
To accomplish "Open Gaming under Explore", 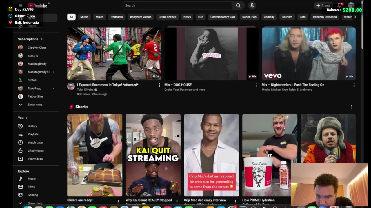I will [33, 195].
